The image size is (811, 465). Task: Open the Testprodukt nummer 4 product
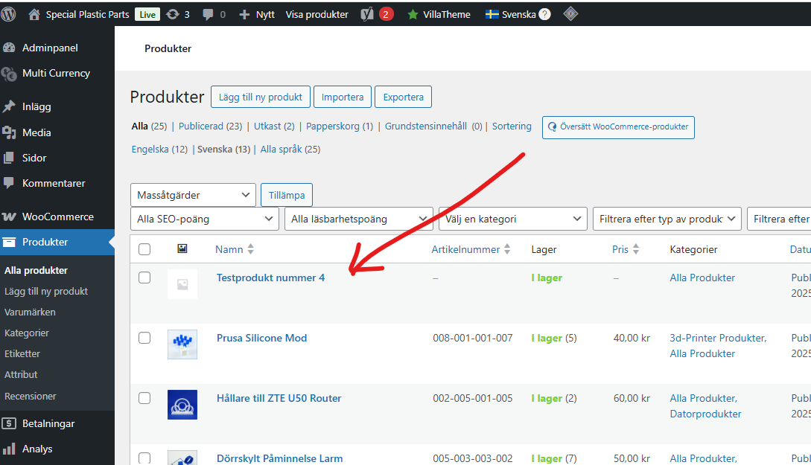point(270,278)
